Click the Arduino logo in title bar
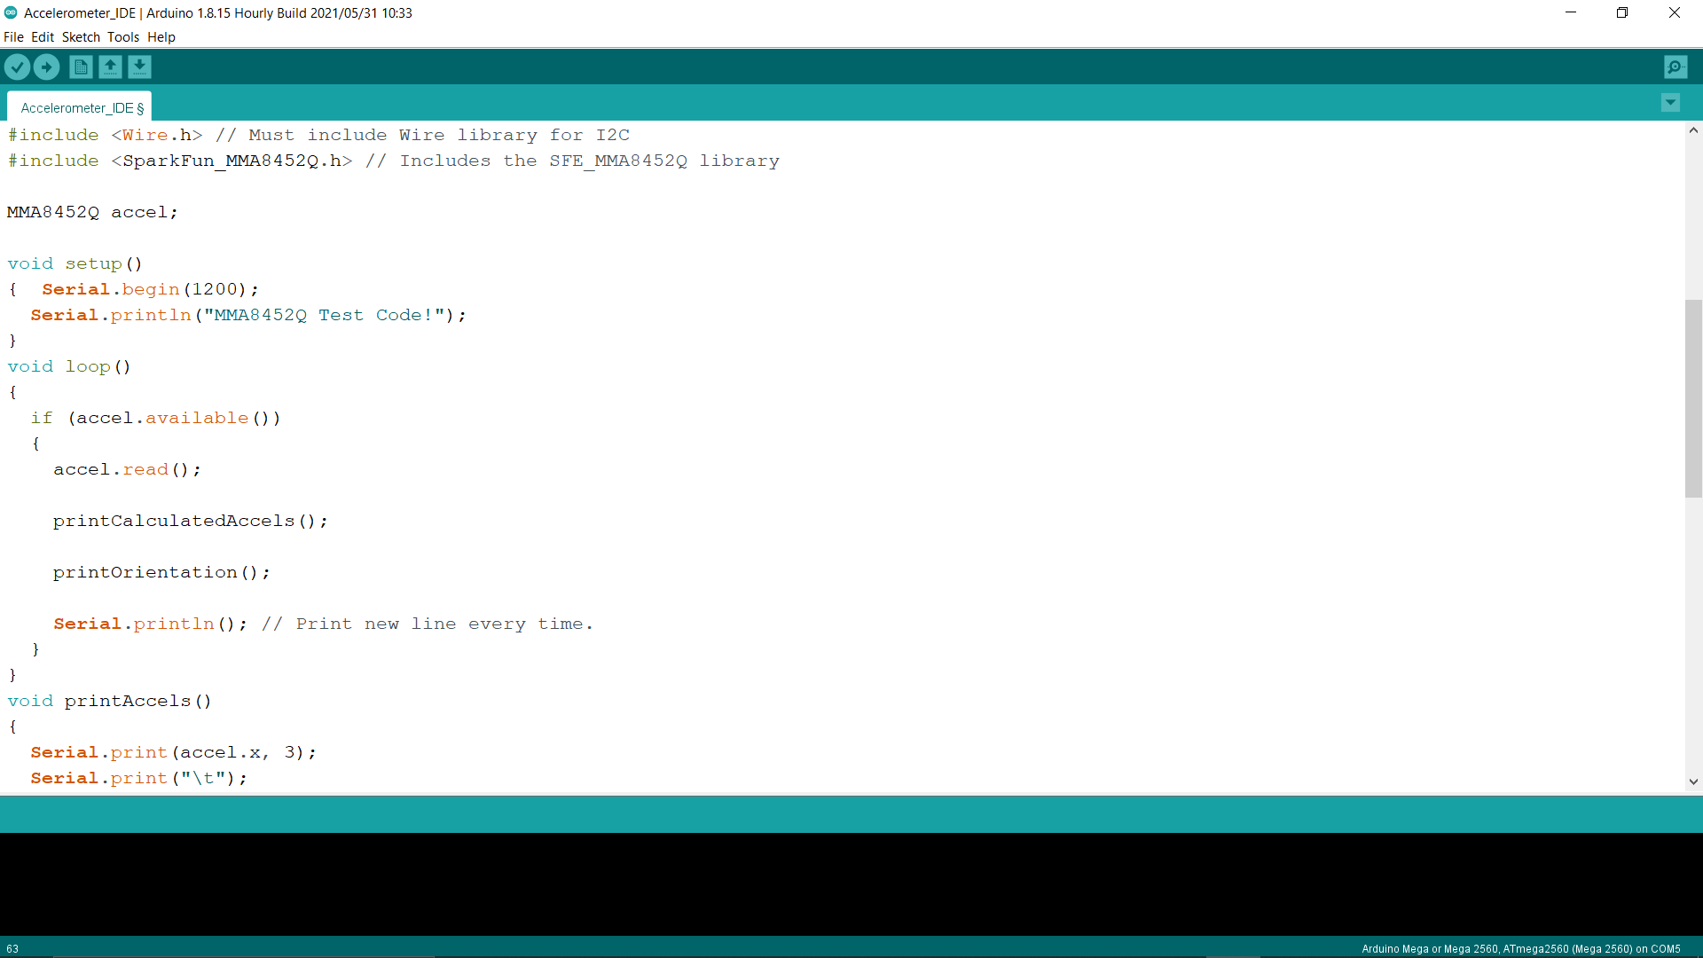The image size is (1703, 958). coord(11,12)
